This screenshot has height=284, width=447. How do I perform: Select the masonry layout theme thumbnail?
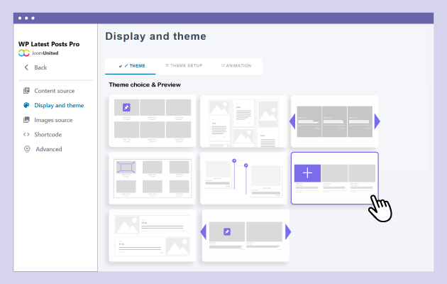[243, 122]
